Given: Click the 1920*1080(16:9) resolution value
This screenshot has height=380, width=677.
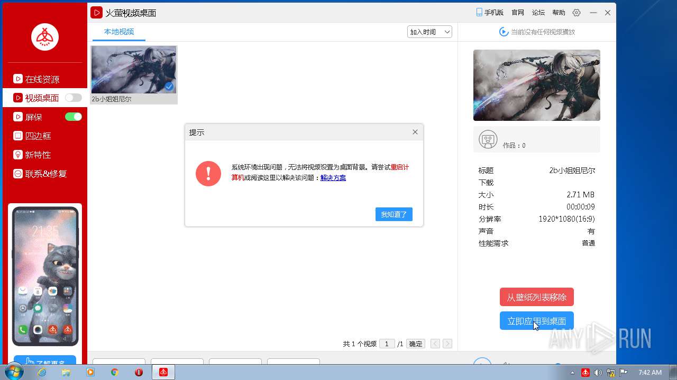Looking at the screenshot, I should pos(566,219).
